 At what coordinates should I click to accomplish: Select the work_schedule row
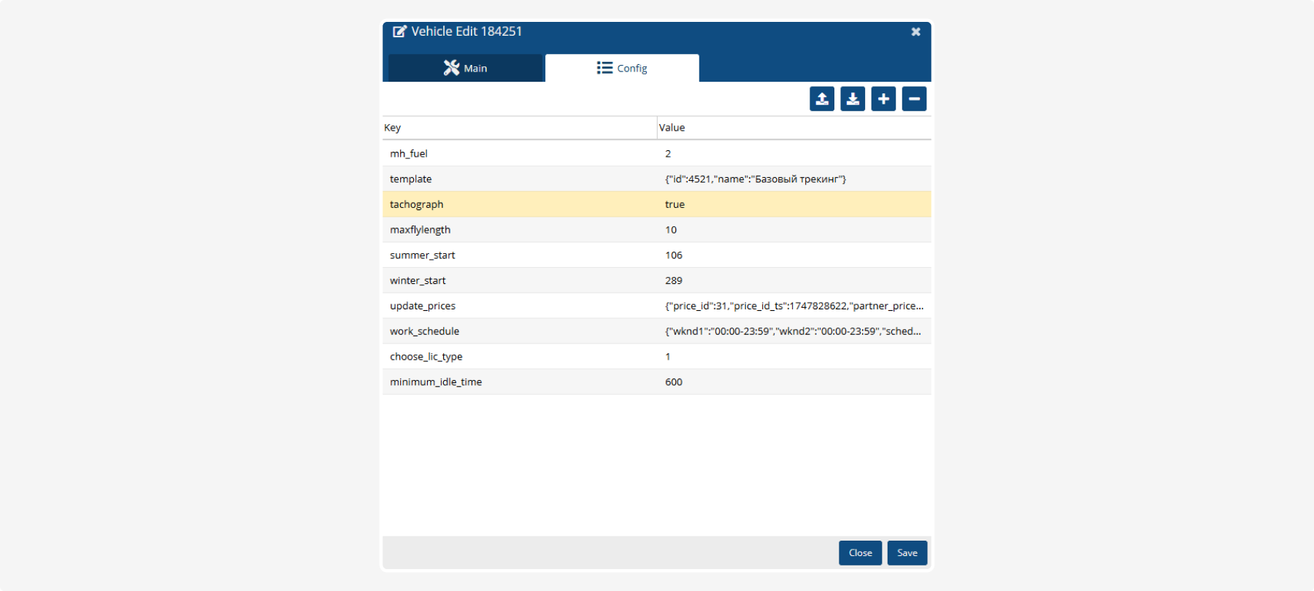pyautogui.click(x=425, y=331)
